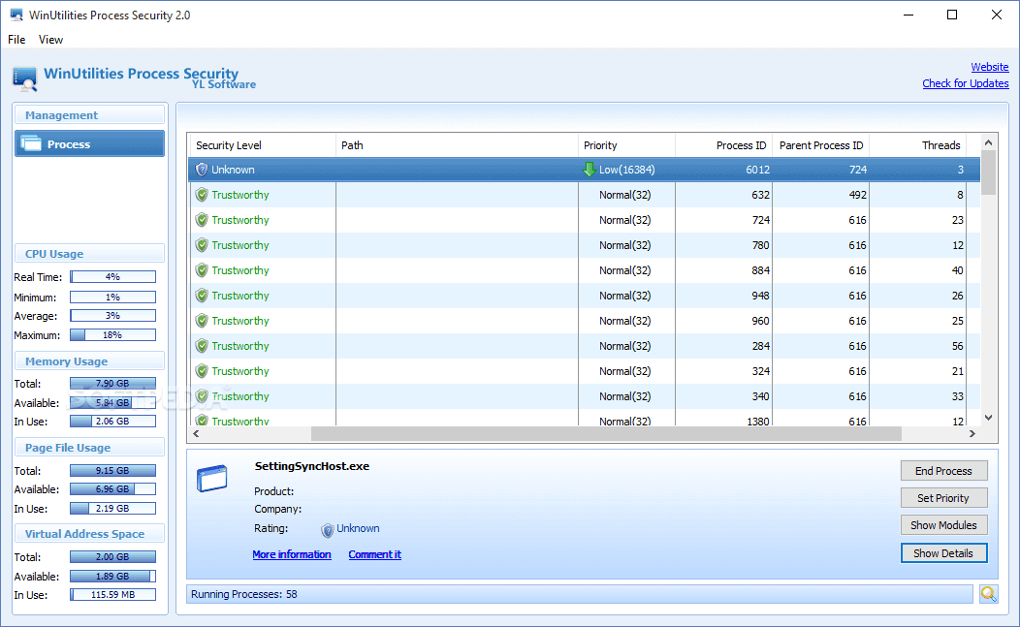Open the View menu

(50, 39)
